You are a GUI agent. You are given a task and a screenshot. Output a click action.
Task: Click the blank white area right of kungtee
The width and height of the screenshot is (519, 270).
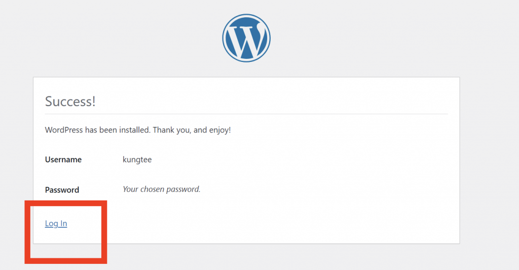click(x=304, y=159)
